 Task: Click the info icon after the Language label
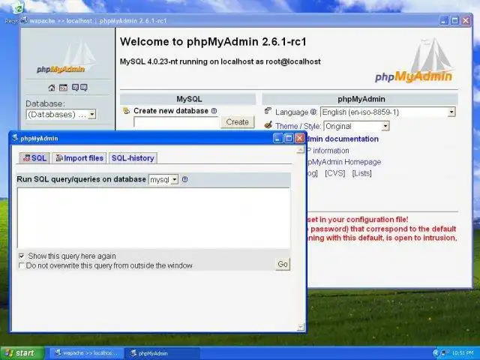[313, 112]
